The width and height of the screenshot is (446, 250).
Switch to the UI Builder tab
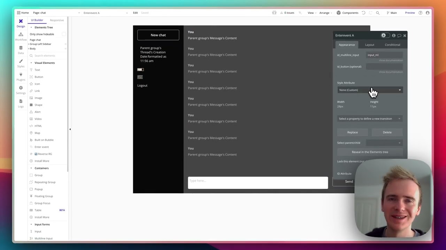pyautogui.click(x=37, y=20)
